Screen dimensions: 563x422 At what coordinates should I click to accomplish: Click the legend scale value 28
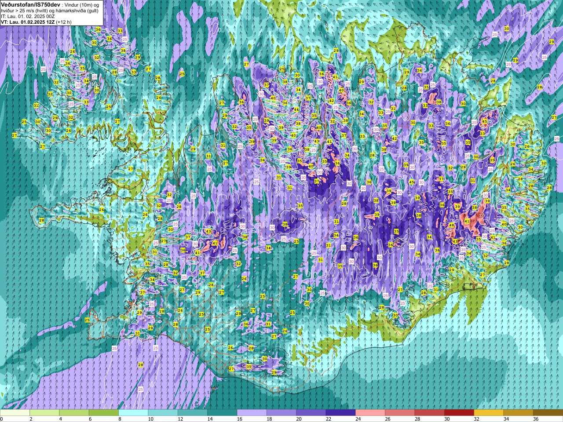(417, 419)
